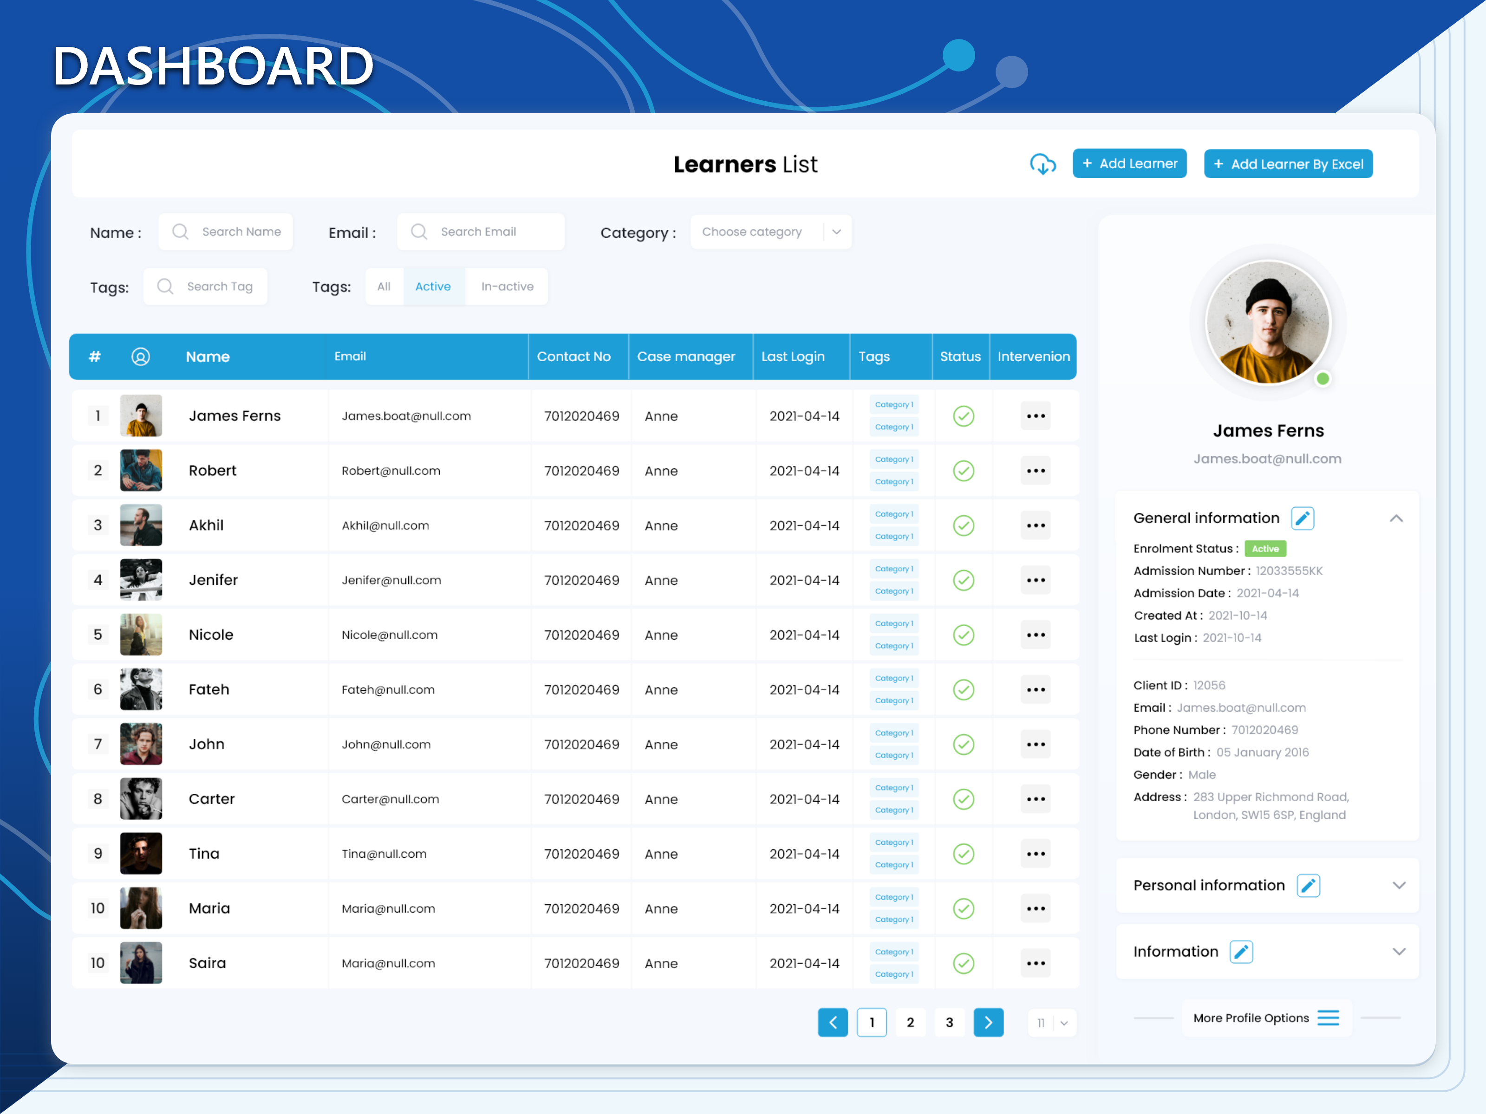Open three-dot intervention menu for Robert
The image size is (1486, 1114).
coord(1035,471)
